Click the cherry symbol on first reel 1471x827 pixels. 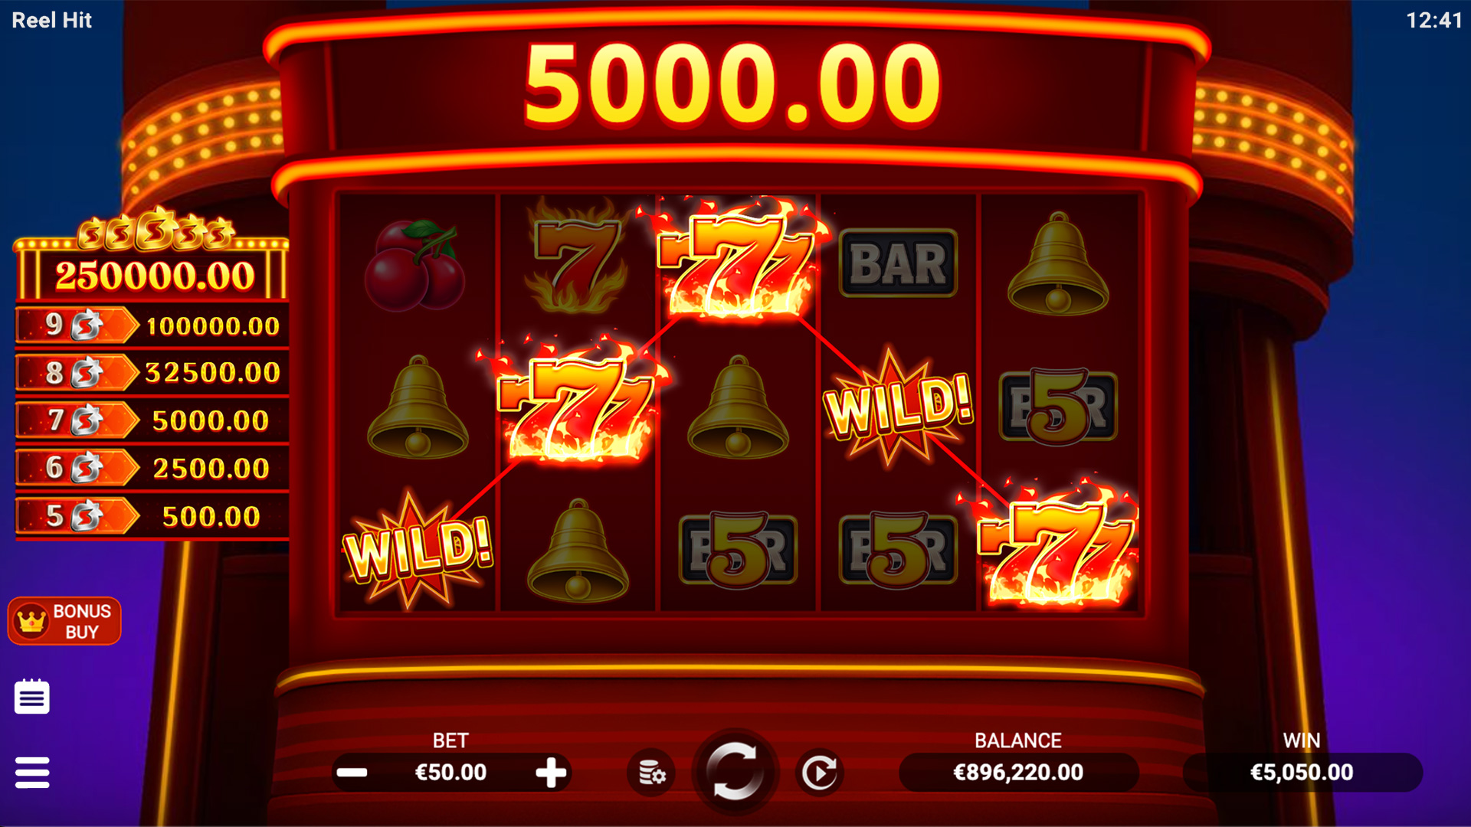tap(414, 265)
